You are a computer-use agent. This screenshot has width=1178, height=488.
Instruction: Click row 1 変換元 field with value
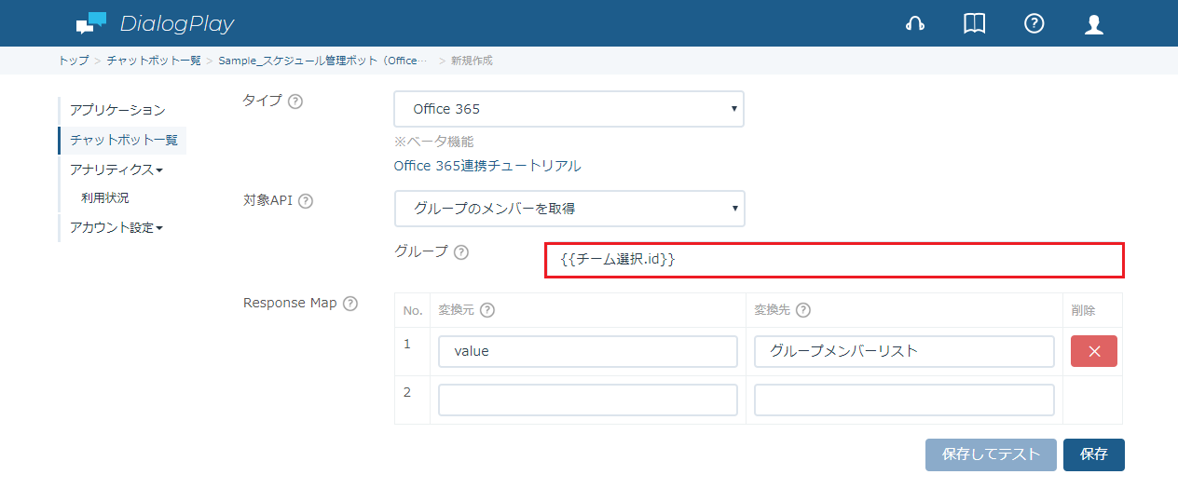(x=588, y=351)
